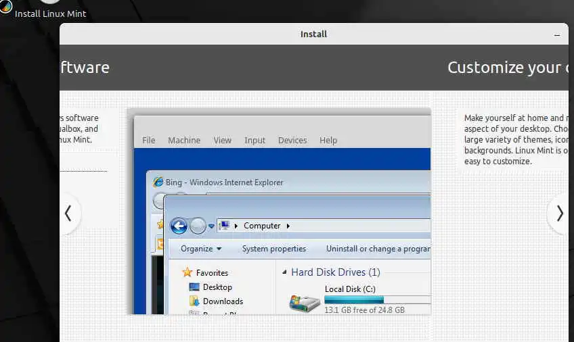
Task: Open the Help menu in the slideshow image
Action: point(328,141)
